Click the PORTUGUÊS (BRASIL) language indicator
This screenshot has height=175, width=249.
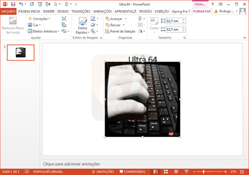tap(48, 172)
